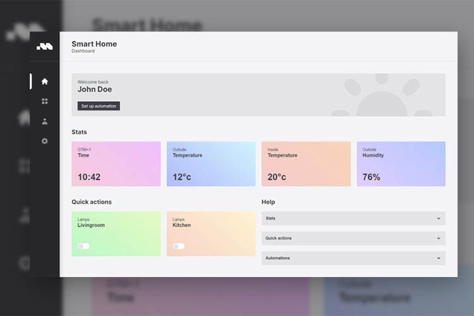
Task: Click the John Doe welcome name
Action: [x=95, y=90]
